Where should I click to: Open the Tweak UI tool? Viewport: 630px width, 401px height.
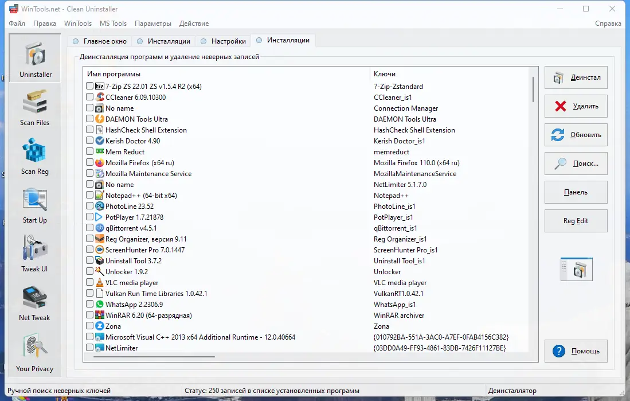coord(35,254)
